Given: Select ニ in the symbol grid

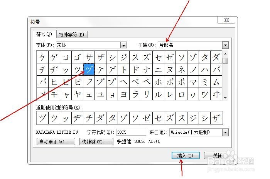Looking at the screenshot, I should click(158, 70).
